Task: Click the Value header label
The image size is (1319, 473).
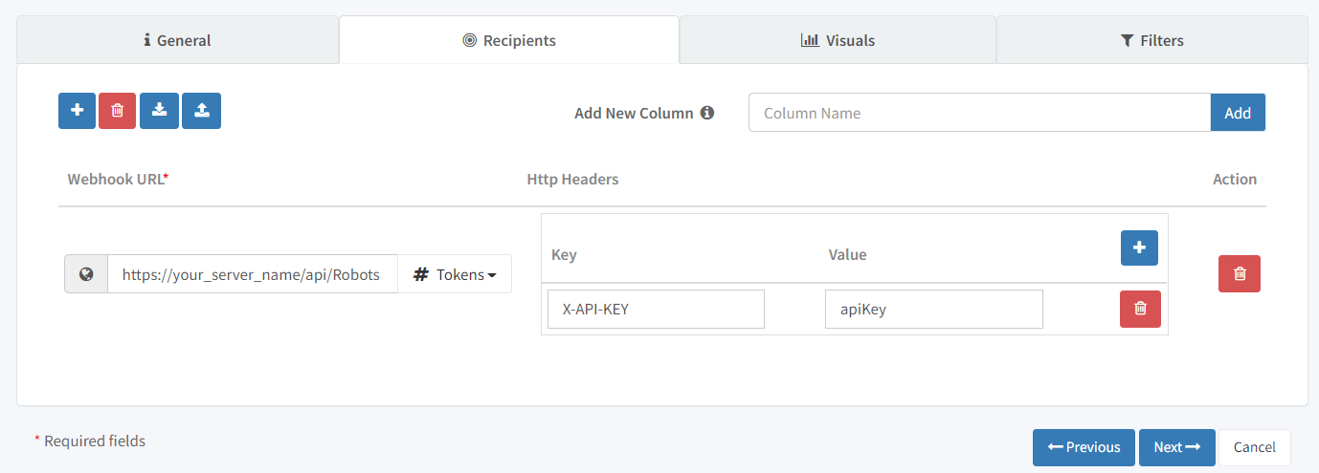Action: click(x=847, y=254)
